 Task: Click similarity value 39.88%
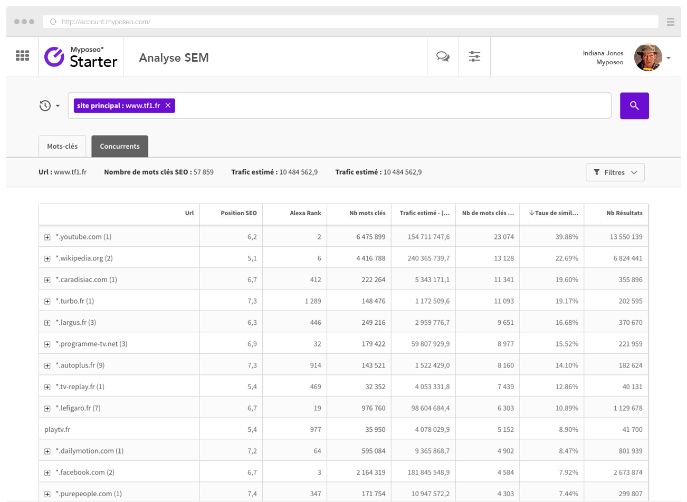coord(567,237)
